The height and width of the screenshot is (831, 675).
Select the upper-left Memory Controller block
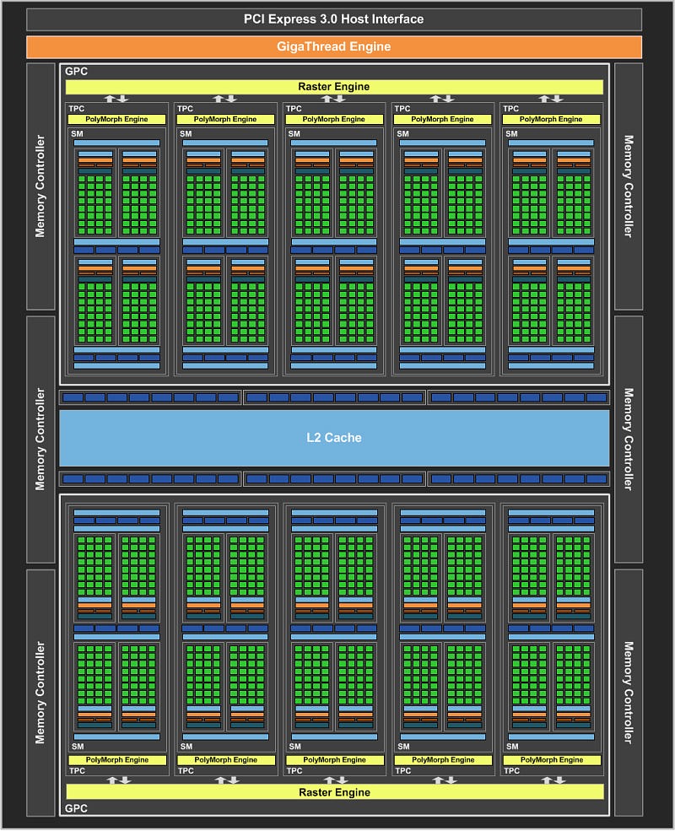pyautogui.click(x=40, y=186)
